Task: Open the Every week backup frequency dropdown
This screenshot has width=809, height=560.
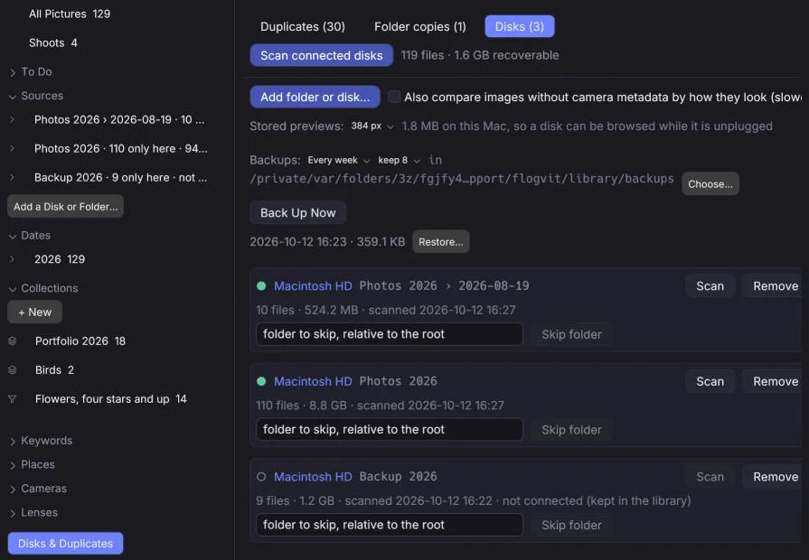Action: pyautogui.click(x=339, y=161)
